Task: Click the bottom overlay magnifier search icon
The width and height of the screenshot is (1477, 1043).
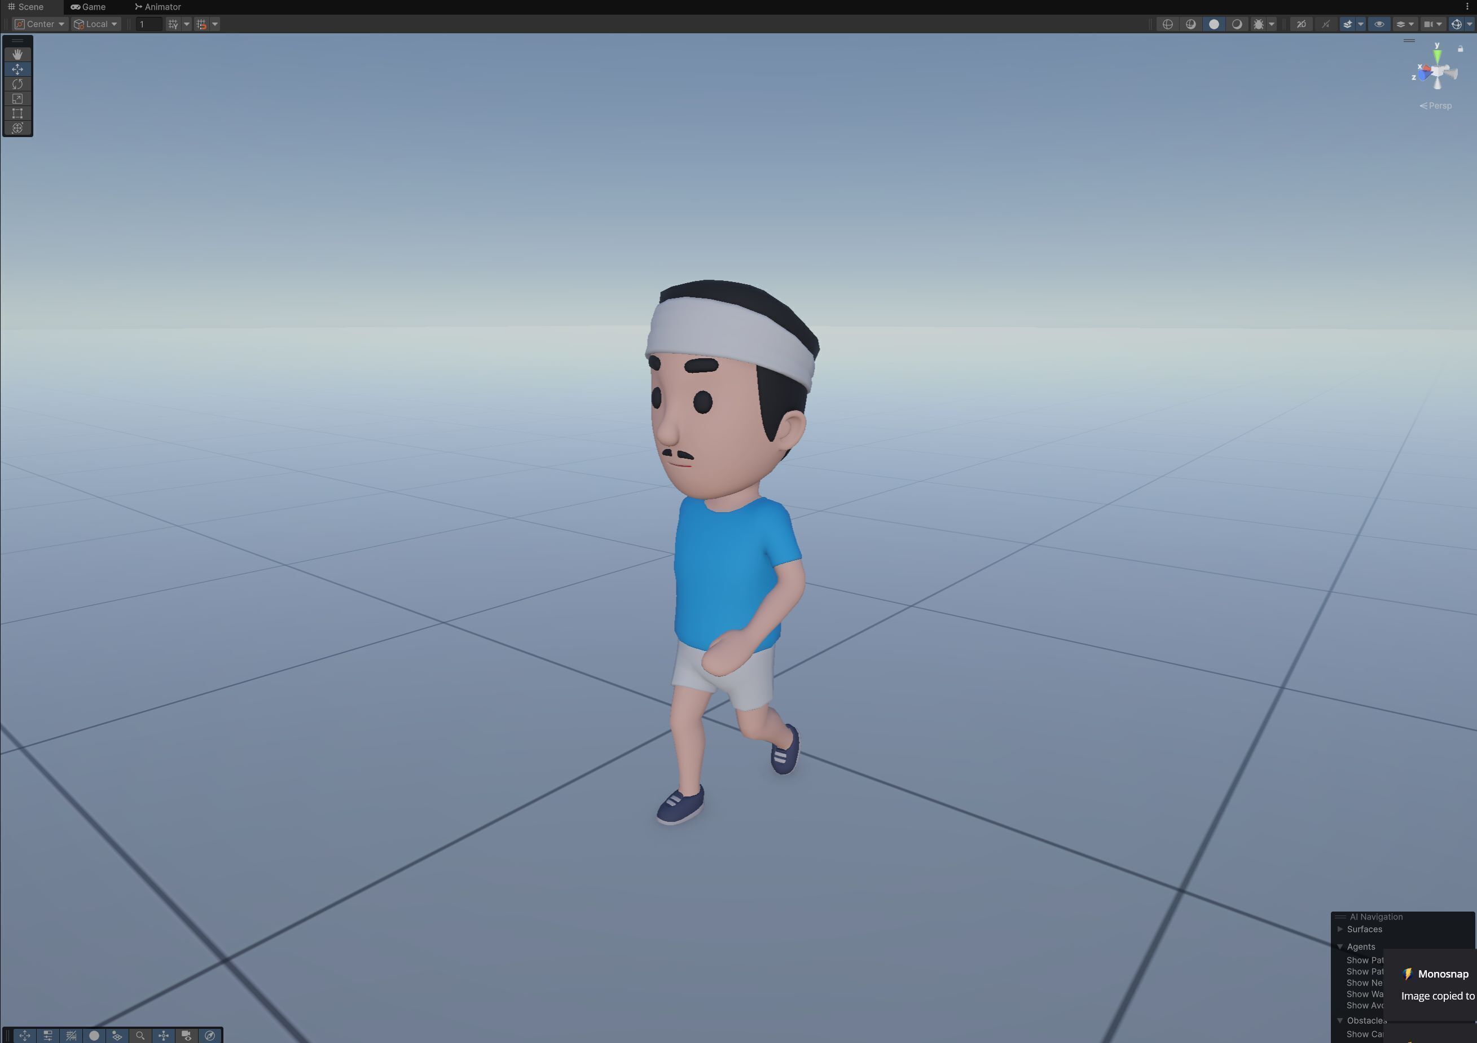Action: click(x=140, y=1035)
